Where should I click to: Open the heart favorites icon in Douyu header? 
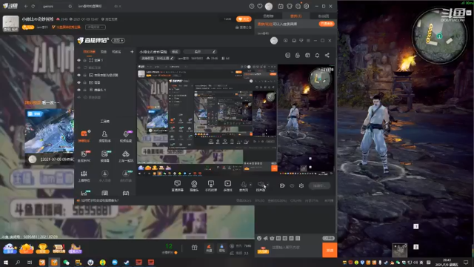260,6
